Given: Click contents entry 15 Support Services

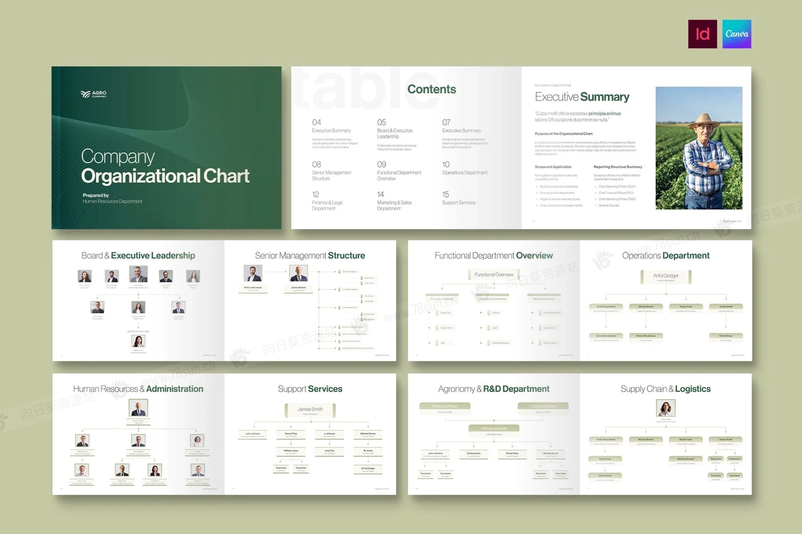Looking at the screenshot, I should pyautogui.click(x=458, y=199).
